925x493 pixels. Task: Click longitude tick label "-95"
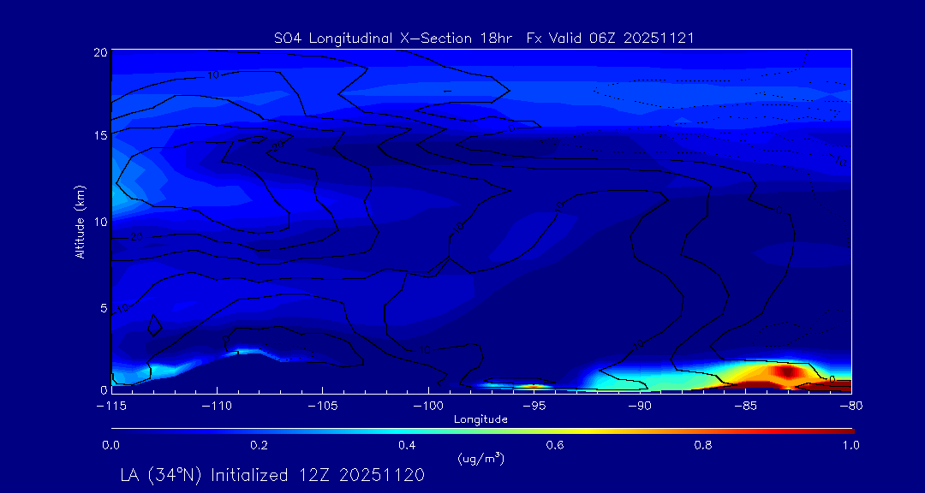[x=534, y=406]
